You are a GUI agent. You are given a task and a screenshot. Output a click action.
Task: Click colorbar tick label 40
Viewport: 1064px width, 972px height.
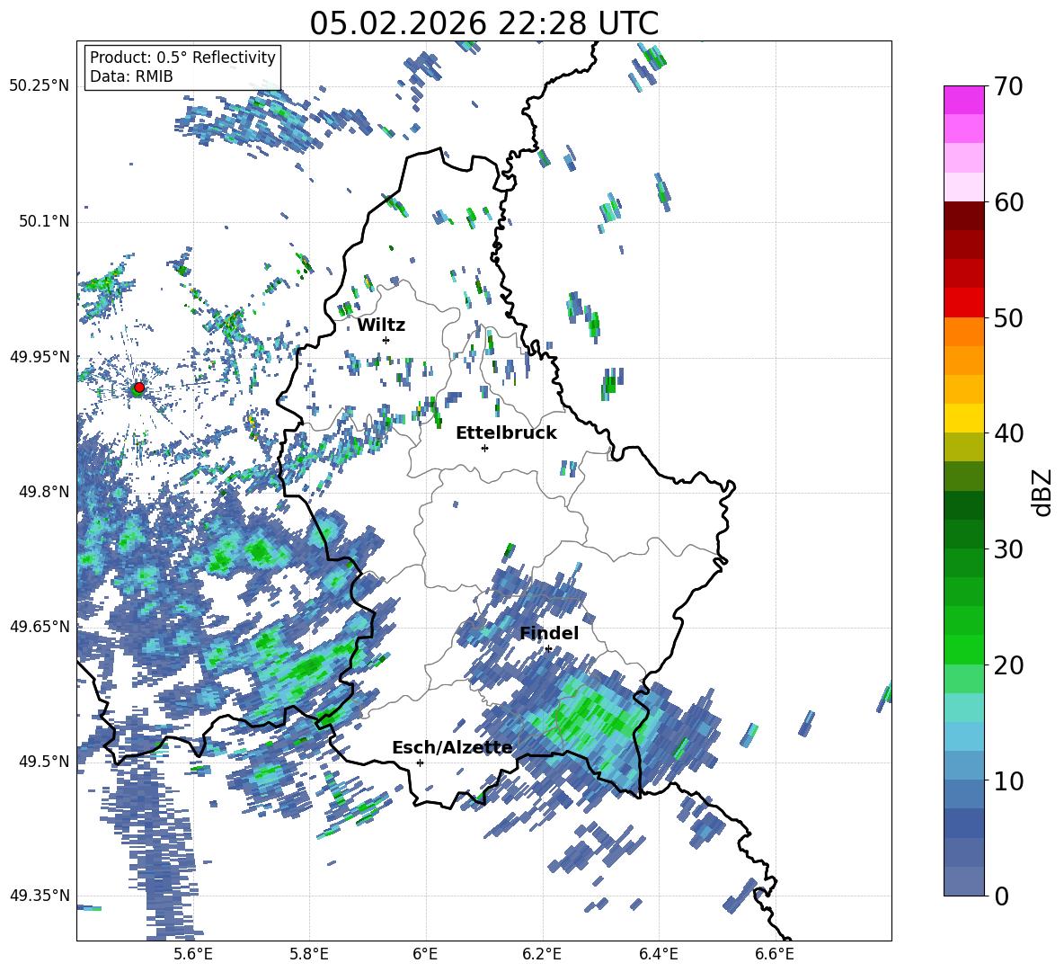[1009, 433]
